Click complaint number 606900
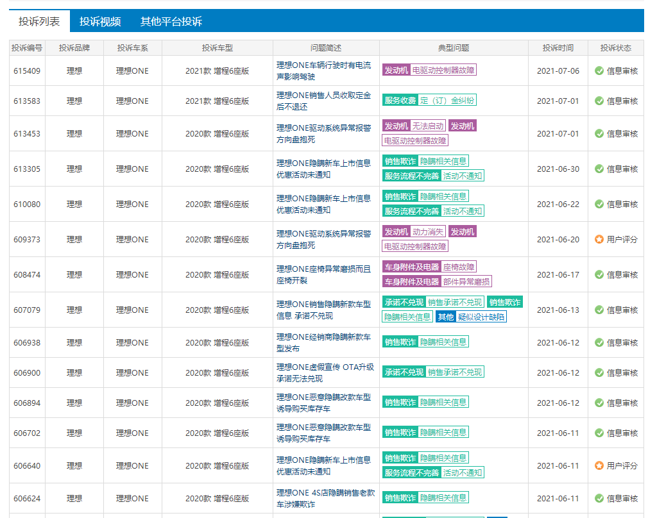The height and width of the screenshot is (518, 648). click(x=27, y=372)
